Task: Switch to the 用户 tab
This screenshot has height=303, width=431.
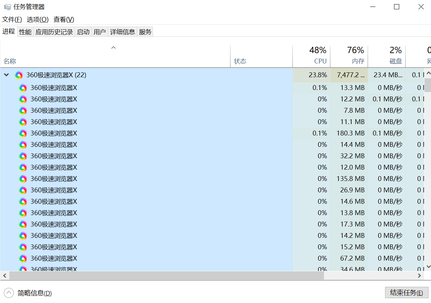Action: 100,32
